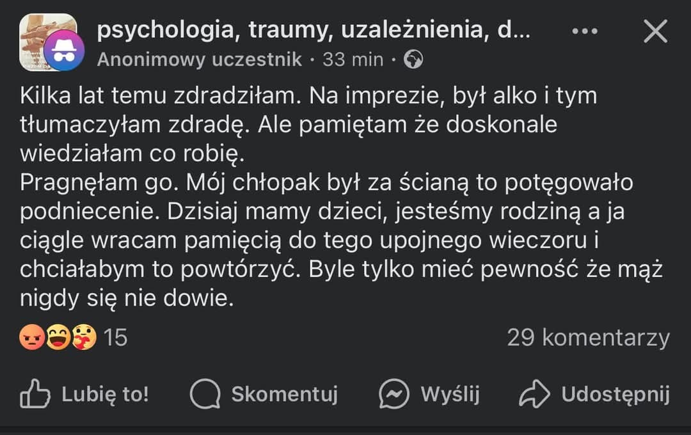Click the care hug reaction emoji
This screenshot has width=691, height=435.
click(x=83, y=337)
